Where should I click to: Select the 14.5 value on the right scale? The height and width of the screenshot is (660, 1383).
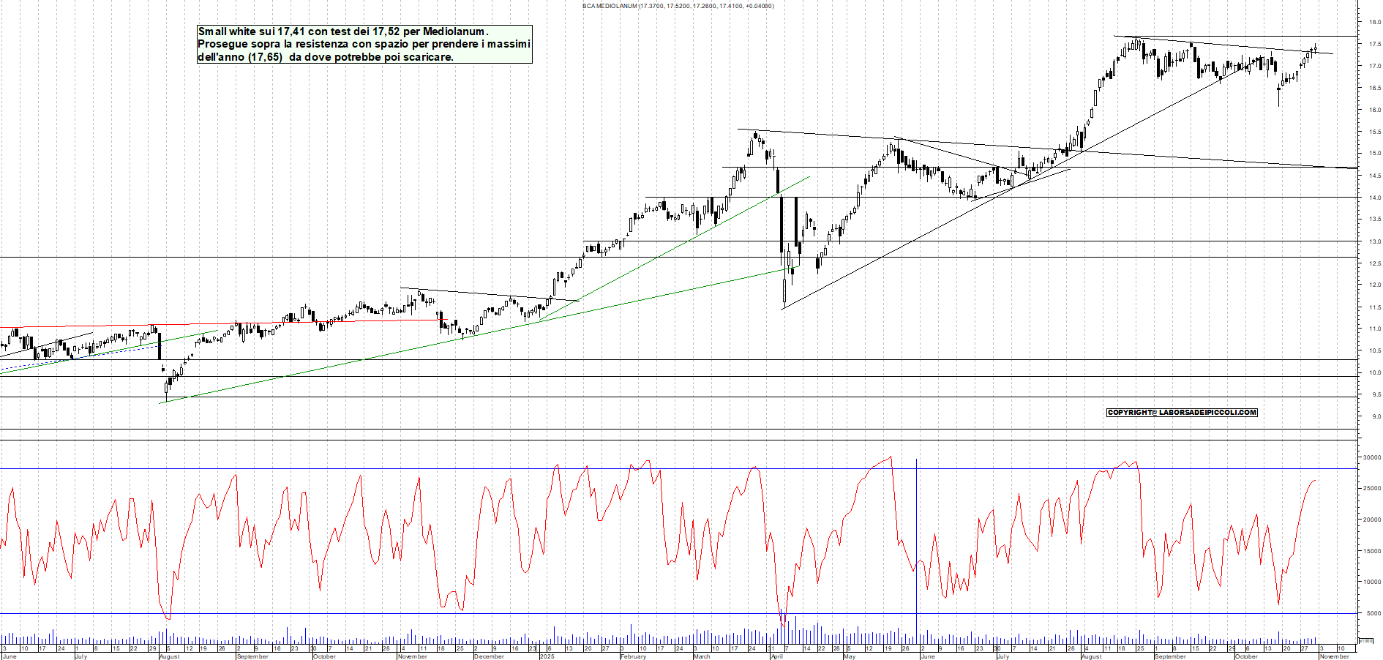(x=1373, y=175)
